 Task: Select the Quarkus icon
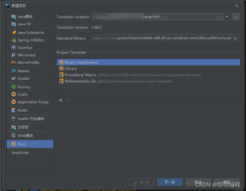tap(14, 47)
